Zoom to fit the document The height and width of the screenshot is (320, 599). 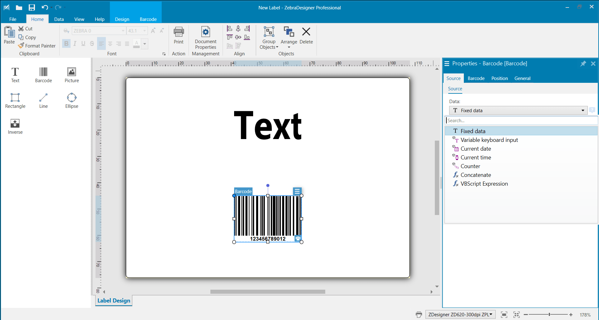coord(504,315)
